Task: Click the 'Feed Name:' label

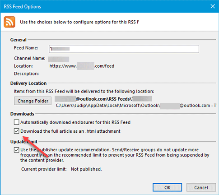Action: pos(26,48)
